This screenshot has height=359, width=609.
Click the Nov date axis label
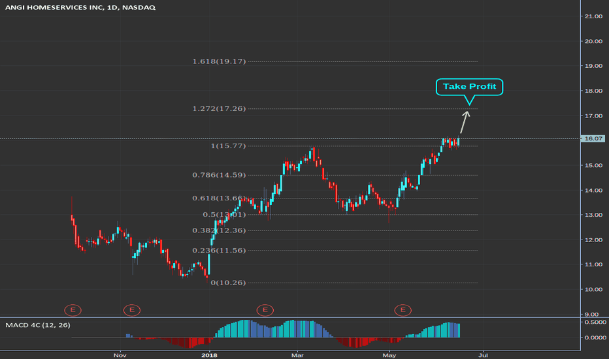coord(120,355)
